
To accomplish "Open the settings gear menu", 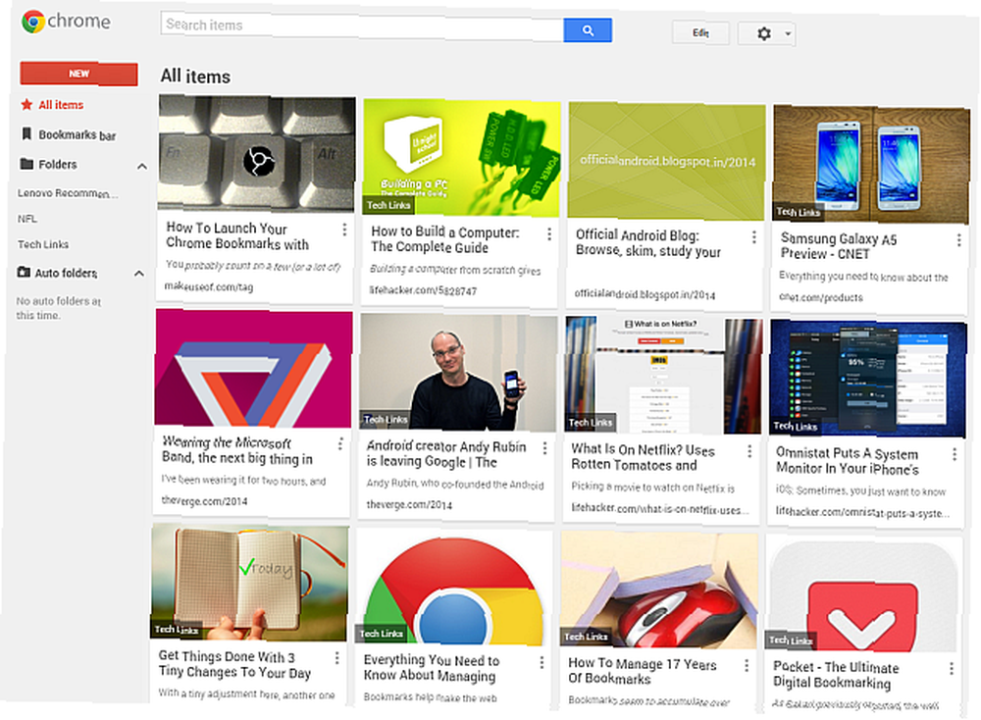I will (x=764, y=33).
